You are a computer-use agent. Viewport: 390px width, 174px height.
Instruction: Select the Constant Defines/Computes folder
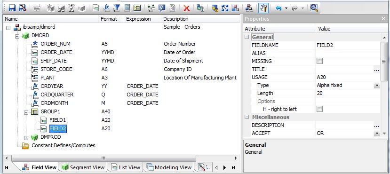[64, 145]
